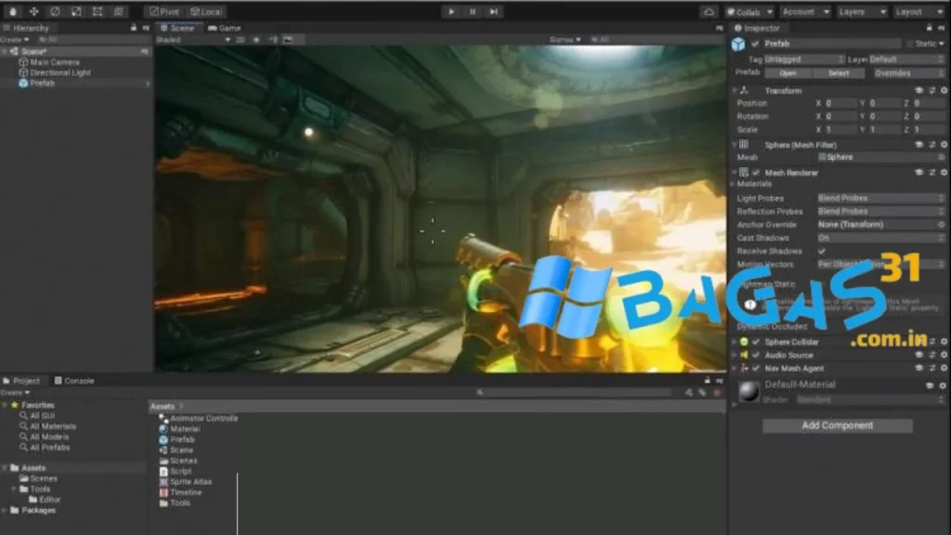Select the Inspector tab
The height and width of the screenshot is (535, 951).
[756, 28]
